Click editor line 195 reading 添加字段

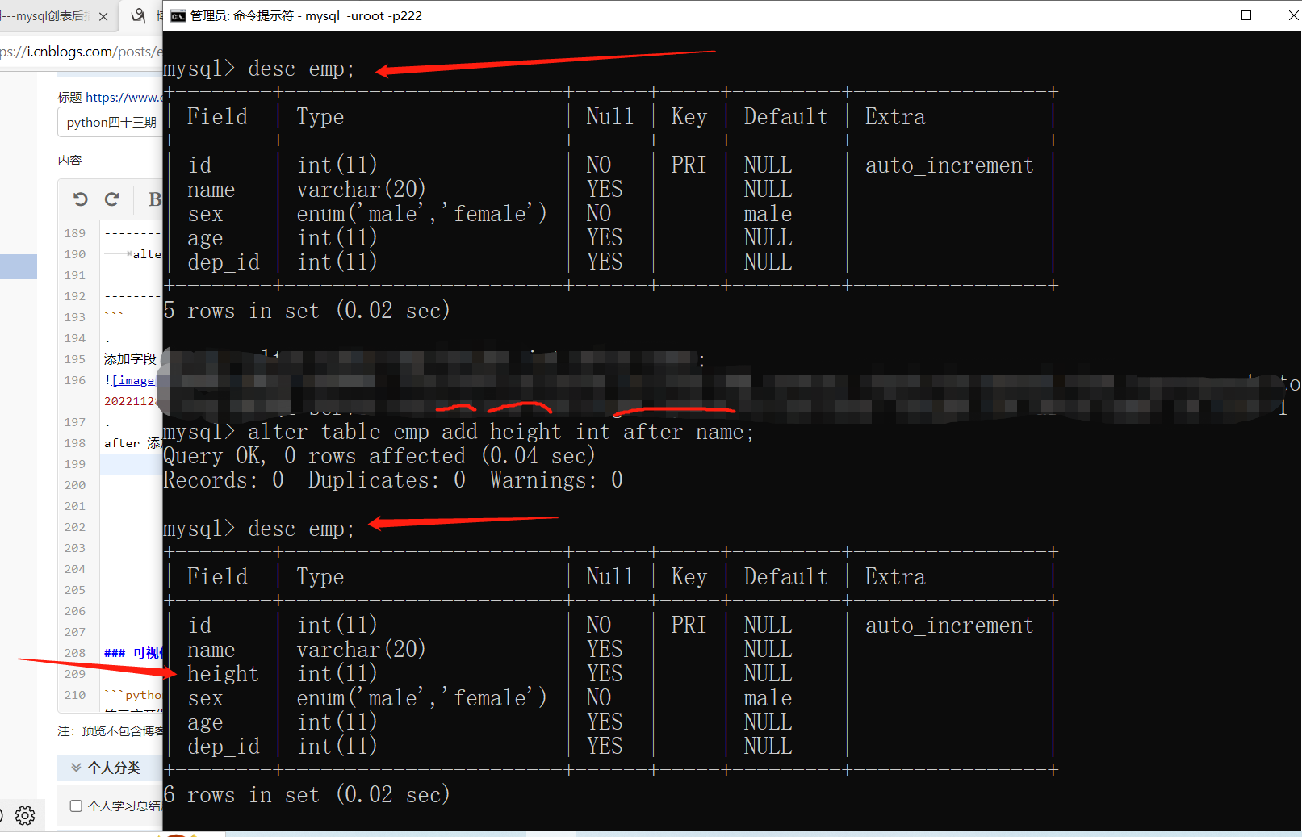[x=130, y=359]
